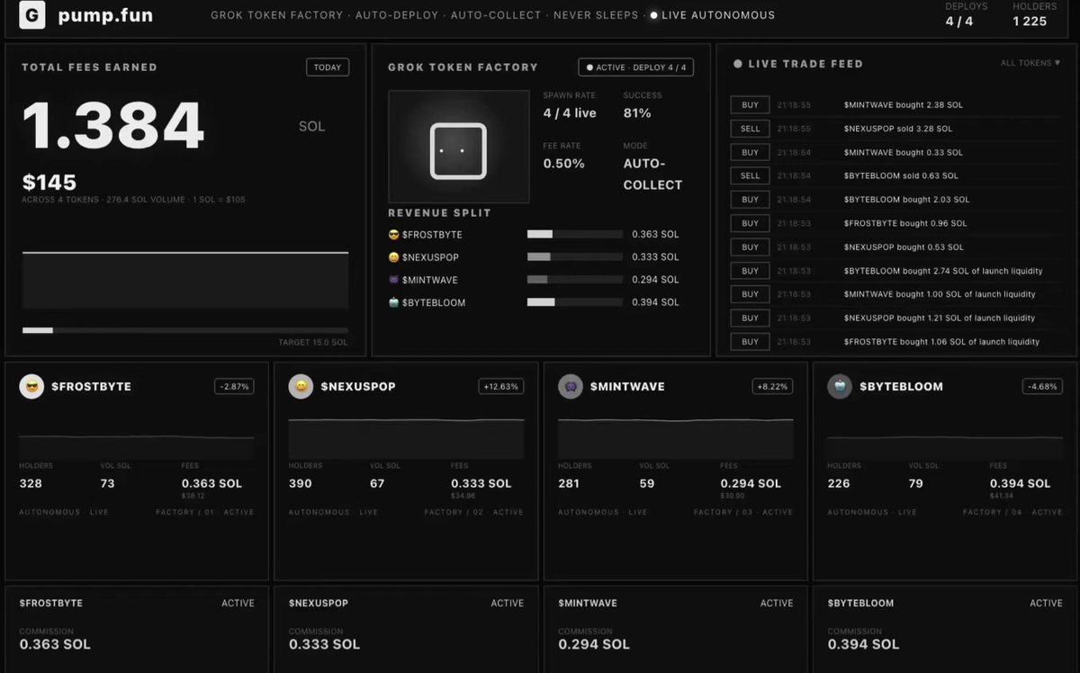Click the $FROSTBYTE token name in card
The image size is (1080, 673).
91,387
